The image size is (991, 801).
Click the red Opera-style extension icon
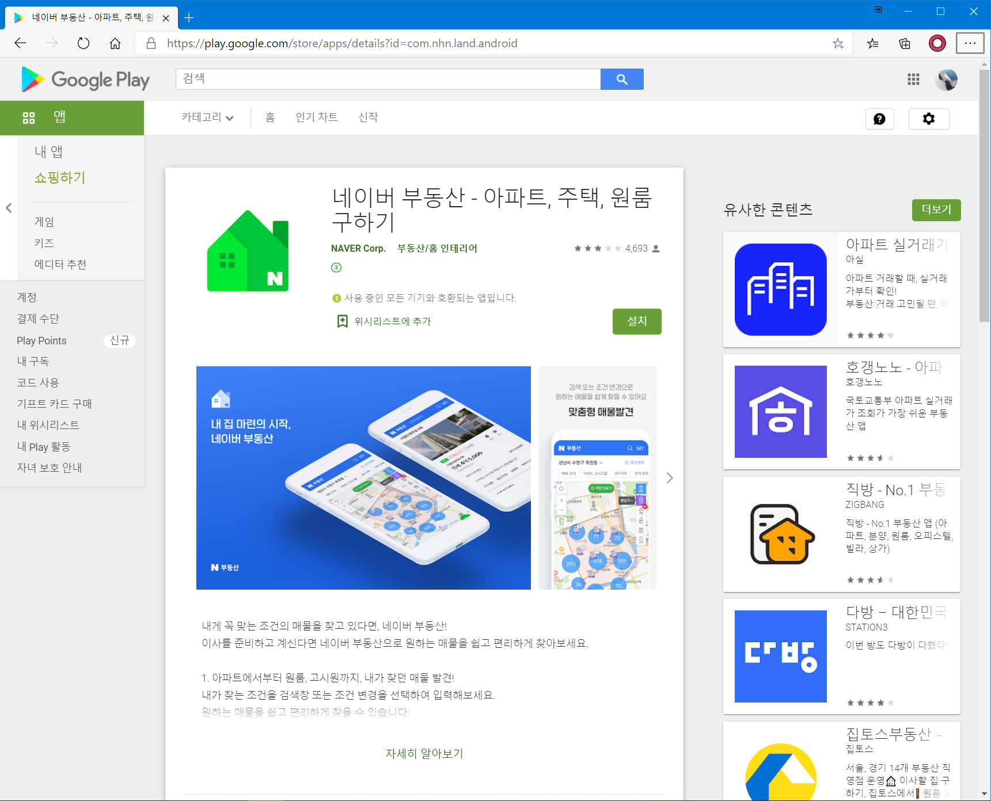pos(937,43)
